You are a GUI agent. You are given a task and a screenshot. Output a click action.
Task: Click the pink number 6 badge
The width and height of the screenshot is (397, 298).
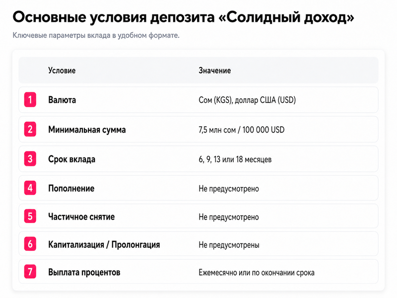tap(30, 244)
